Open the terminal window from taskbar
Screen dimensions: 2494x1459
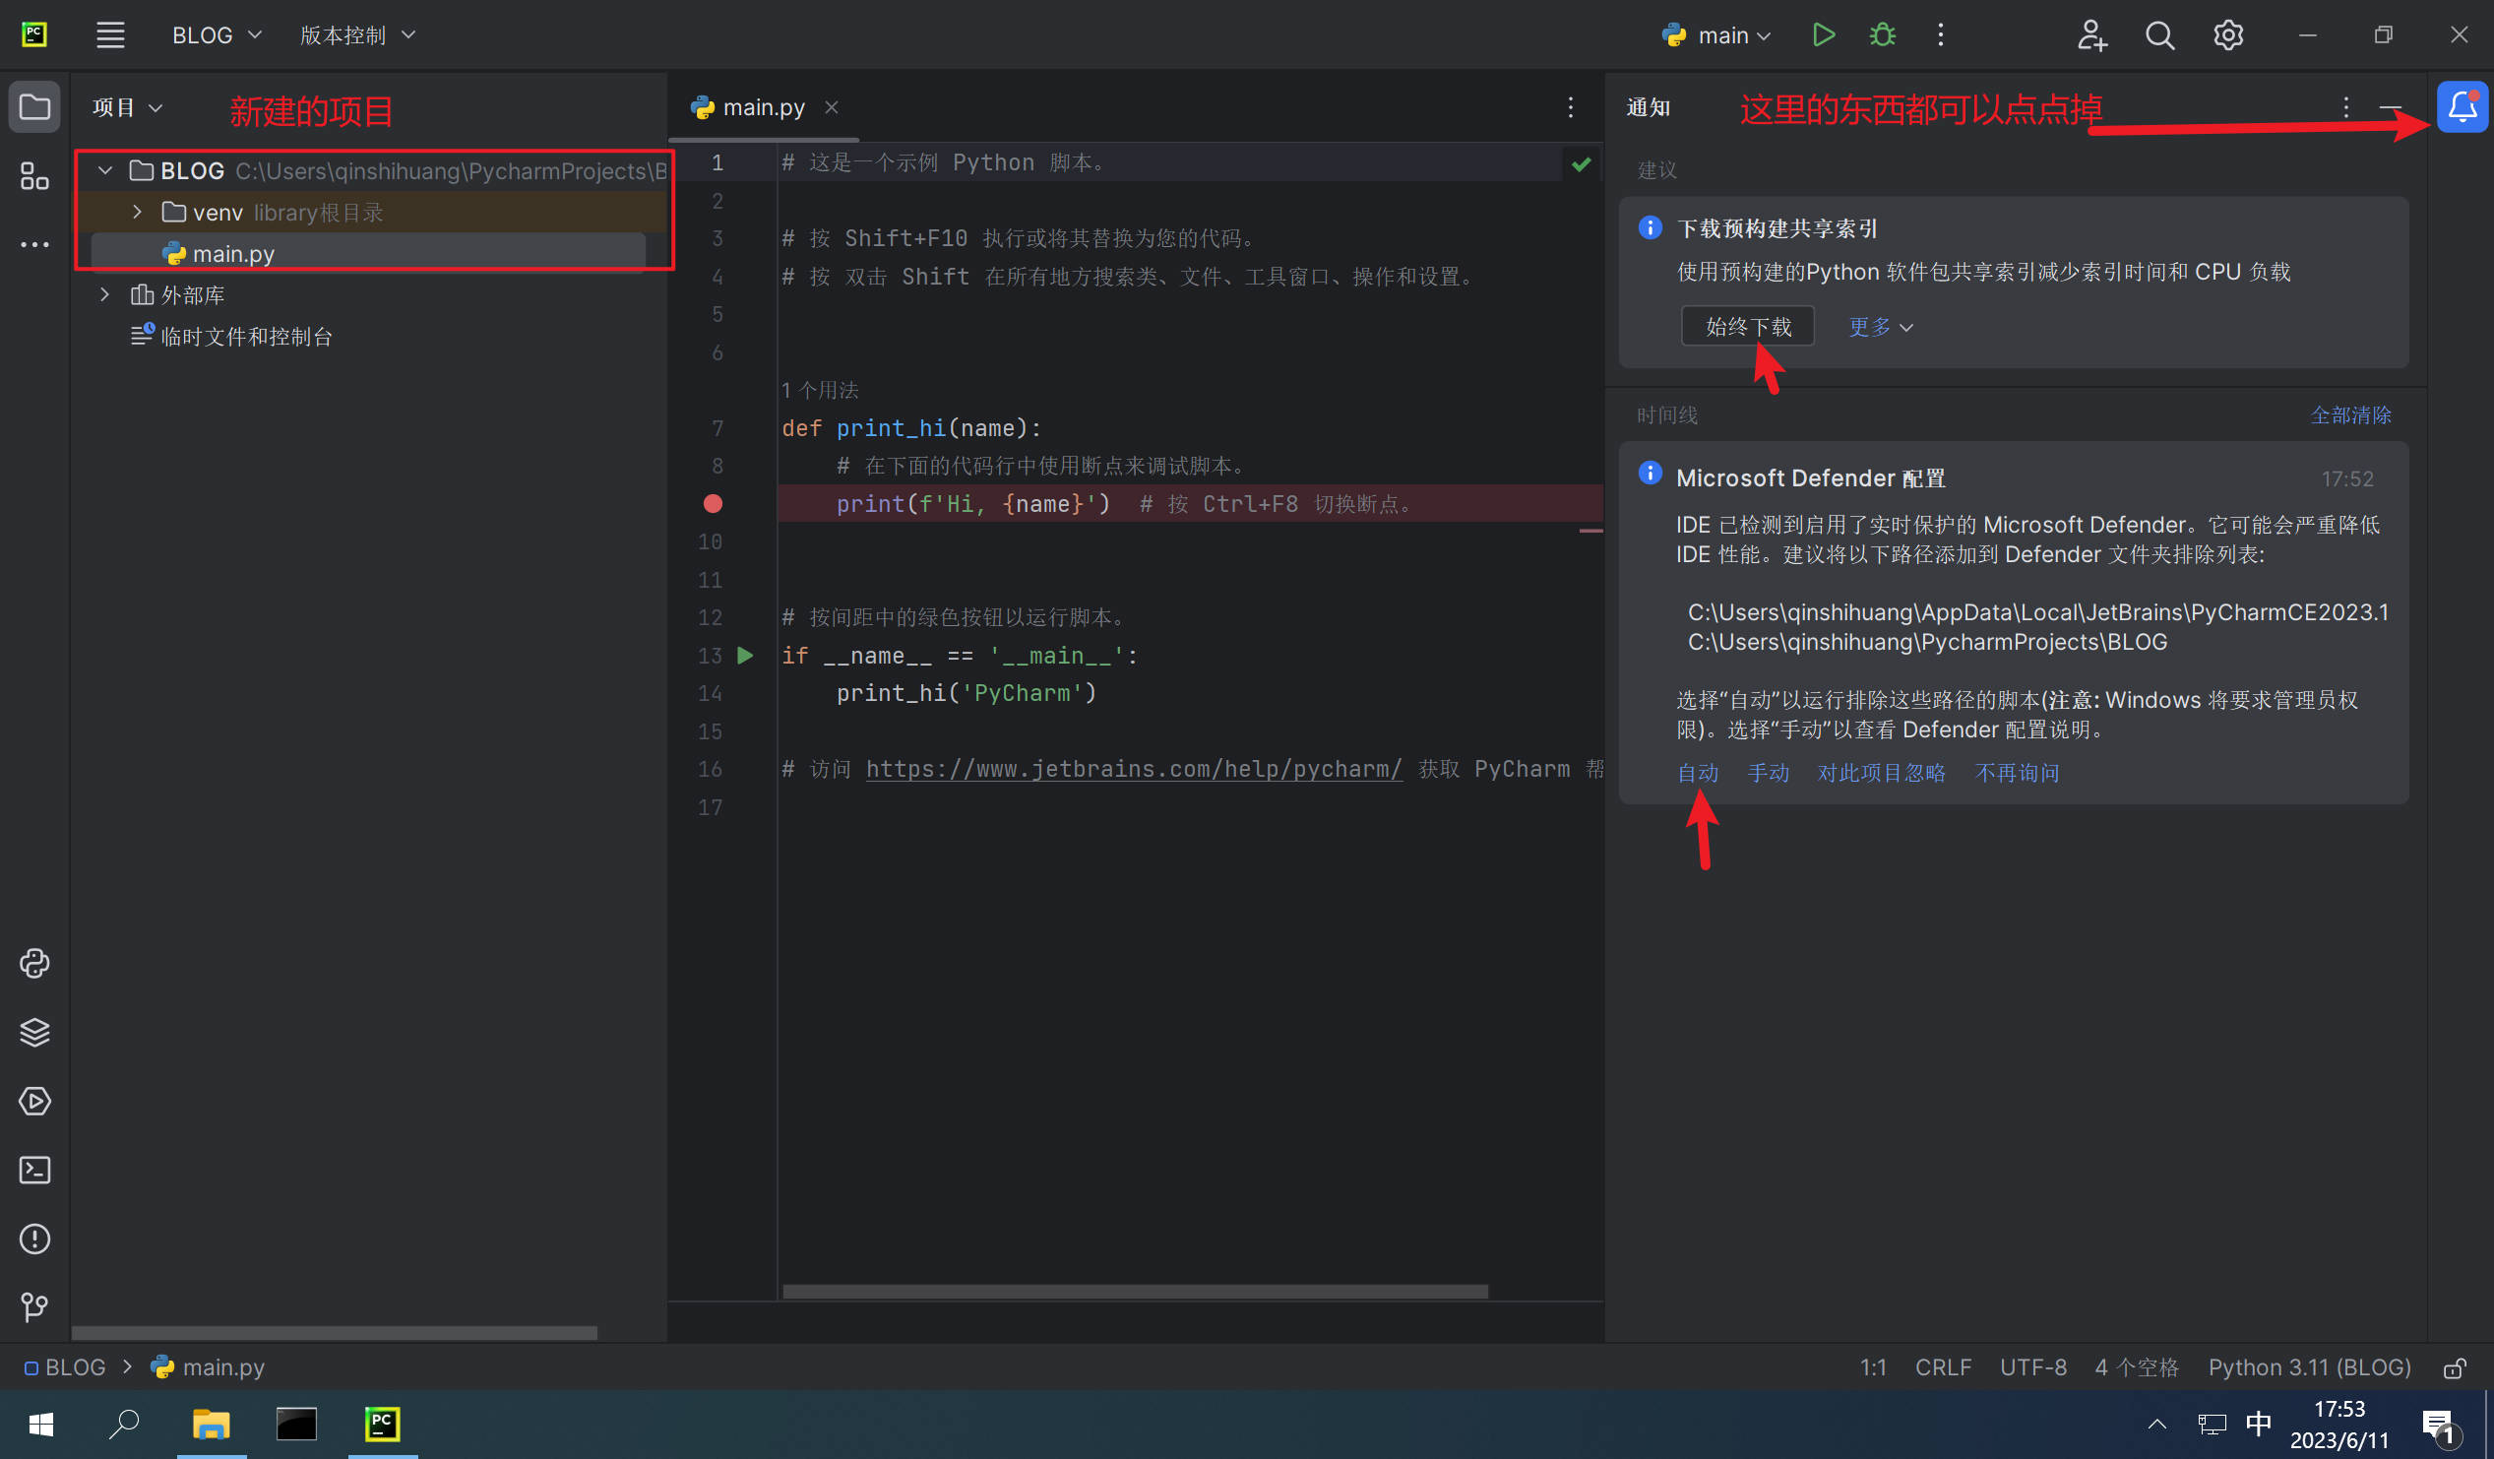[296, 1425]
